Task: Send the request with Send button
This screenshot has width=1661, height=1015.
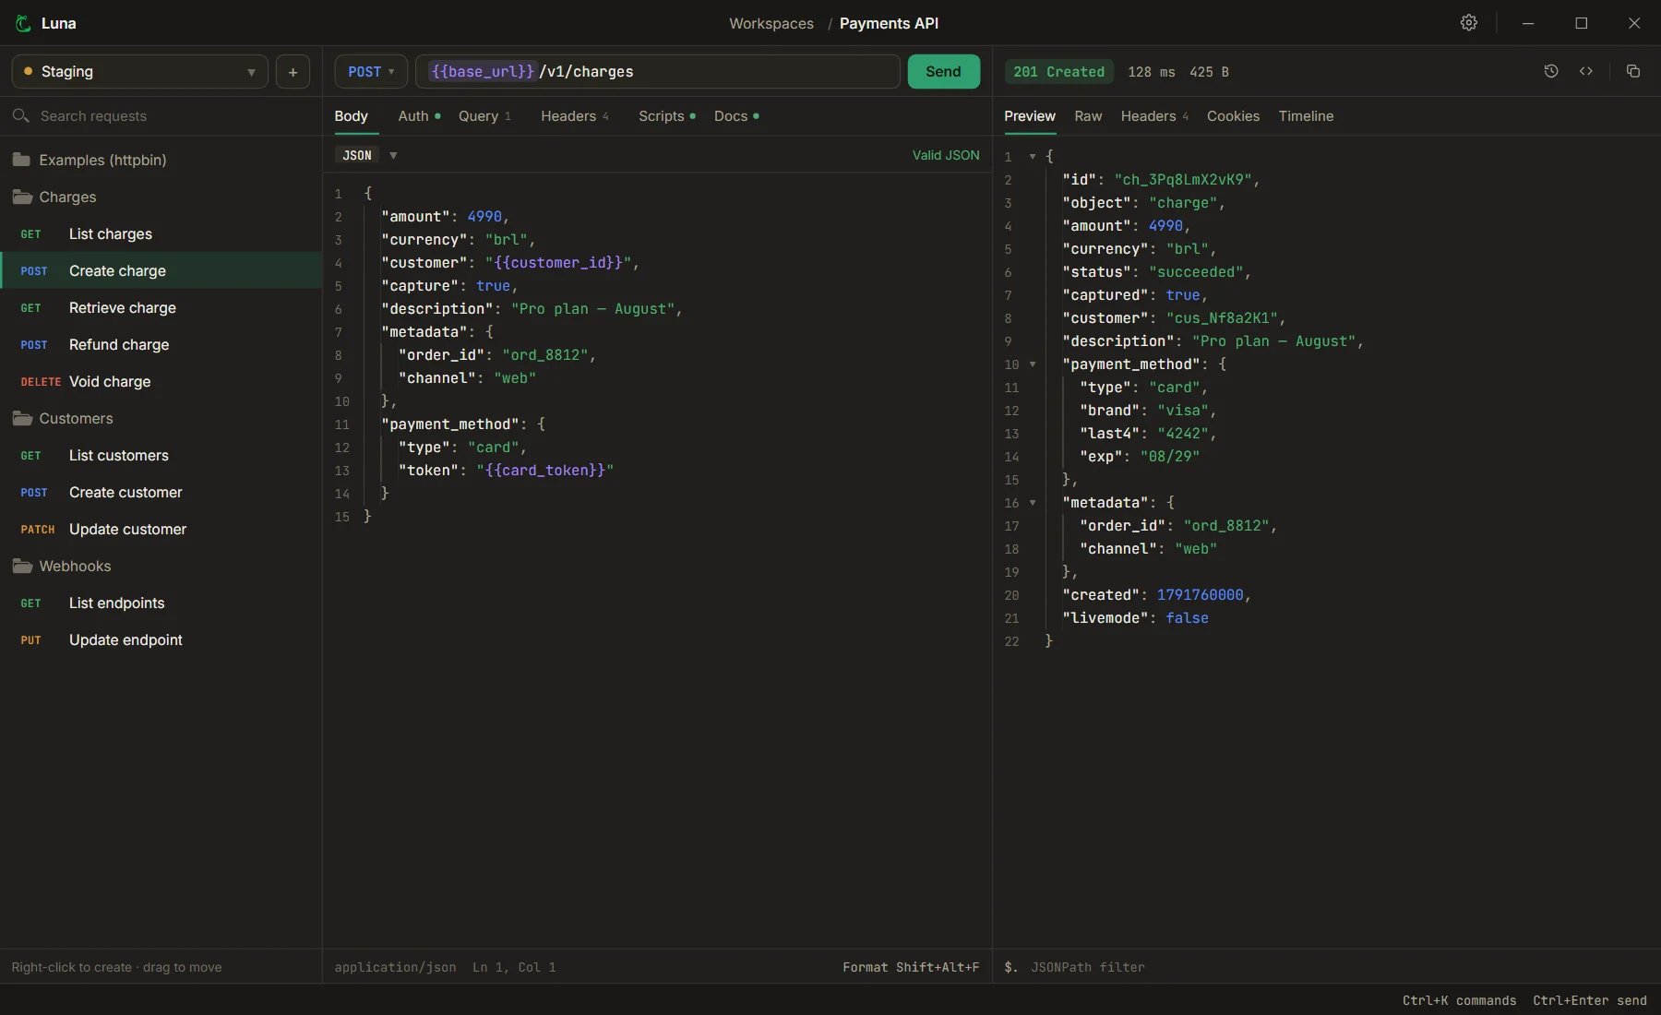Action: pyautogui.click(x=943, y=71)
